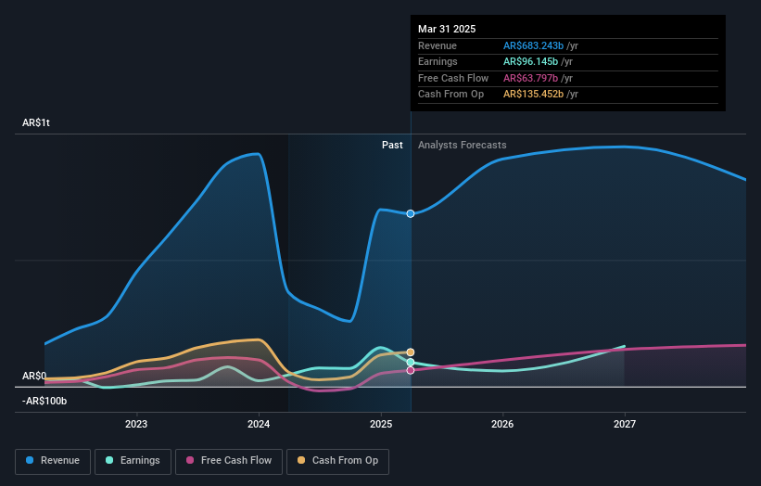Click the teal Earnings data point marker
The height and width of the screenshot is (486, 761).
(x=411, y=363)
